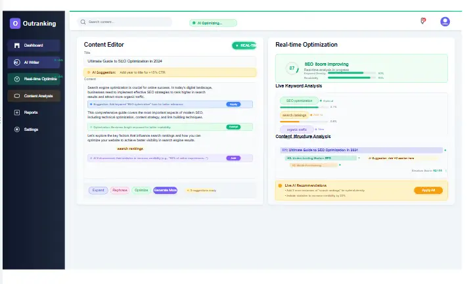Select the Real-time Optimize menu label

tap(40, 79)
